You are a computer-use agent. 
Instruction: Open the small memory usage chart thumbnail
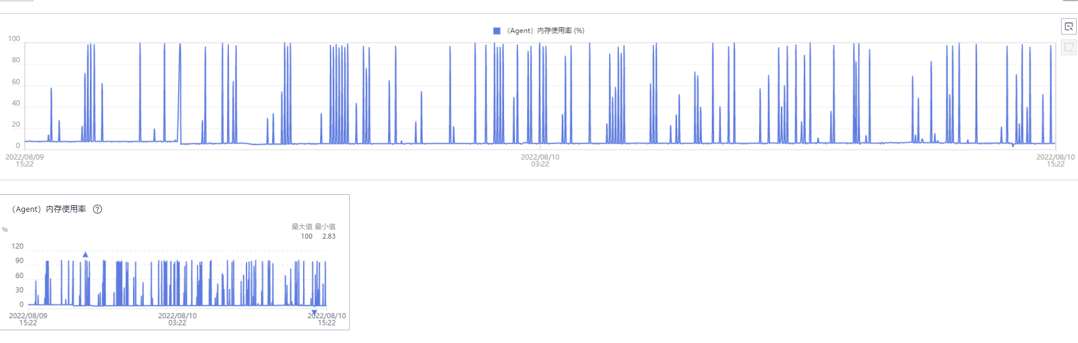click(x=174, y=262)
